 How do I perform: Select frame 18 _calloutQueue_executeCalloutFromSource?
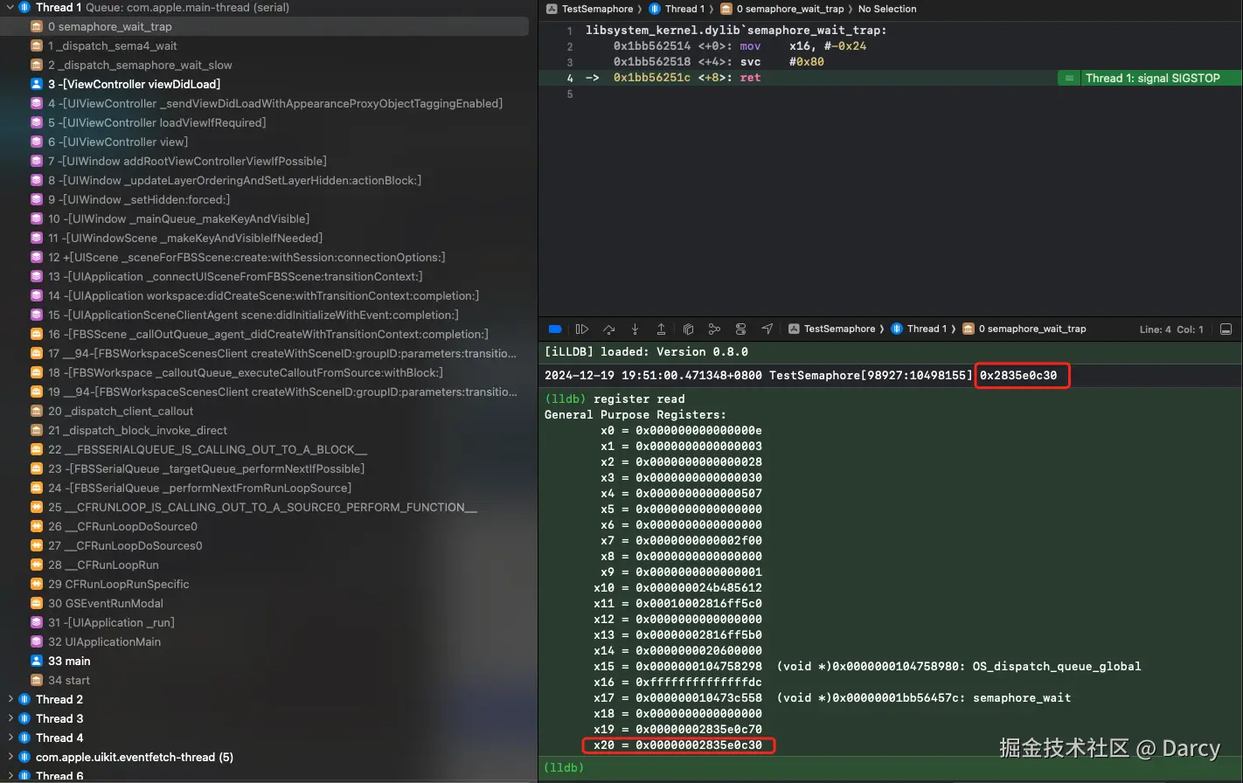(x=266, y=372)
